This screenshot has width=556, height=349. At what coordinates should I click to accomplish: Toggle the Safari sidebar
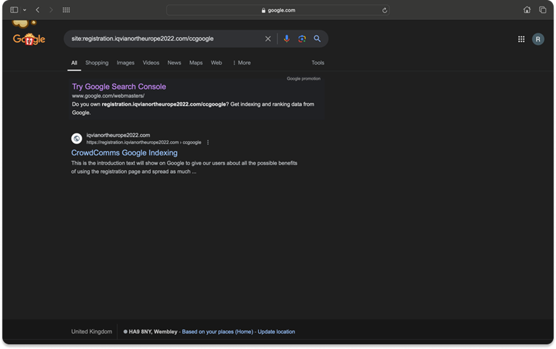coord(14,10)
